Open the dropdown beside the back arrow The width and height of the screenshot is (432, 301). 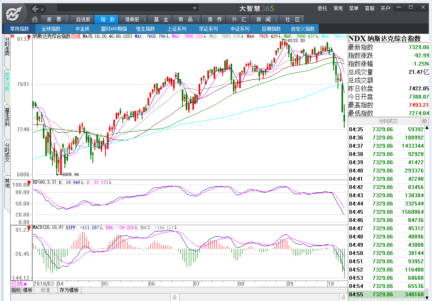click(x=42, y=10)
